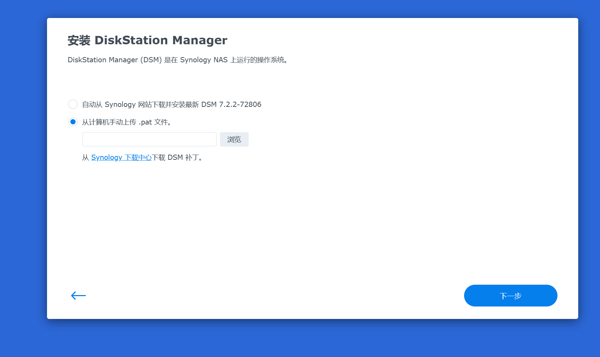Click the 浏览 browse button

coord(234,139)
